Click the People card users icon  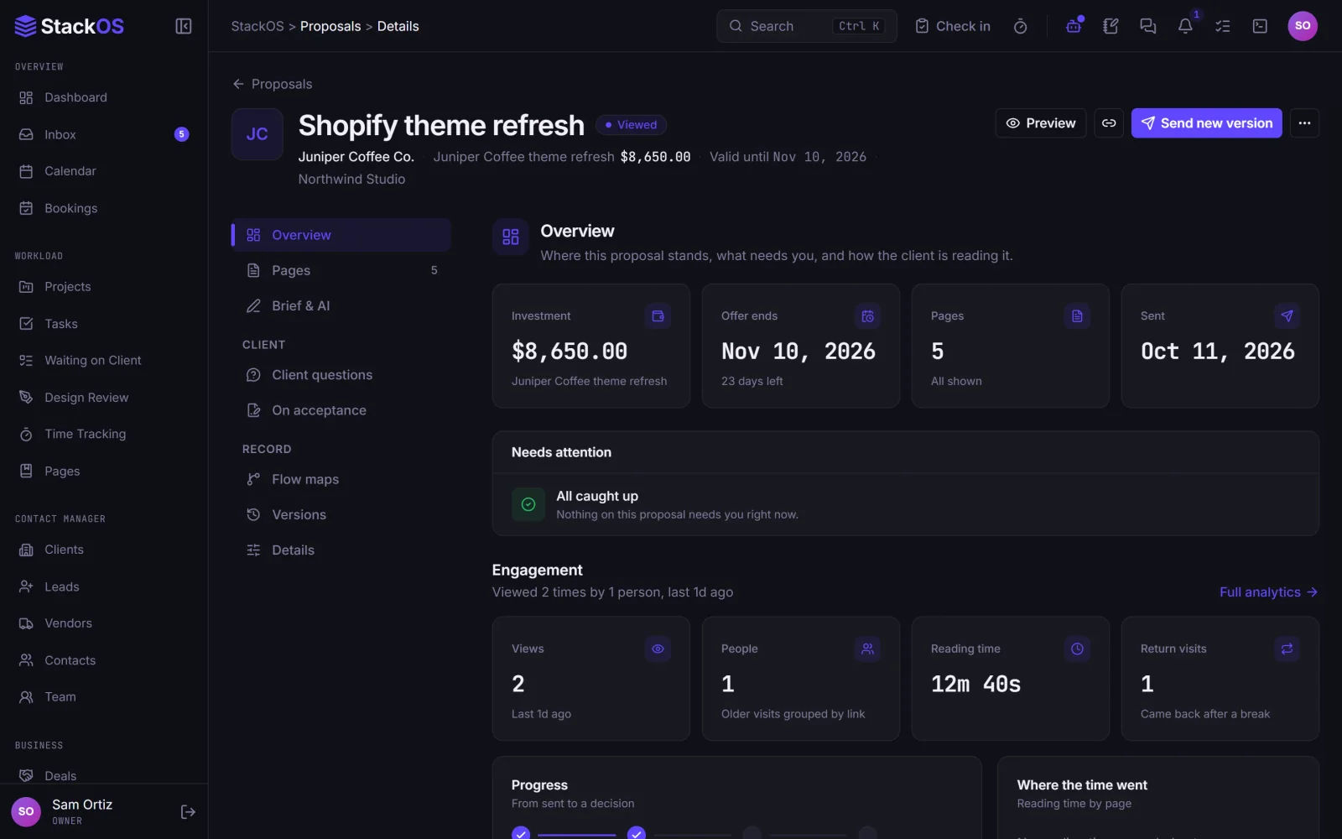(x=868, y=649)
